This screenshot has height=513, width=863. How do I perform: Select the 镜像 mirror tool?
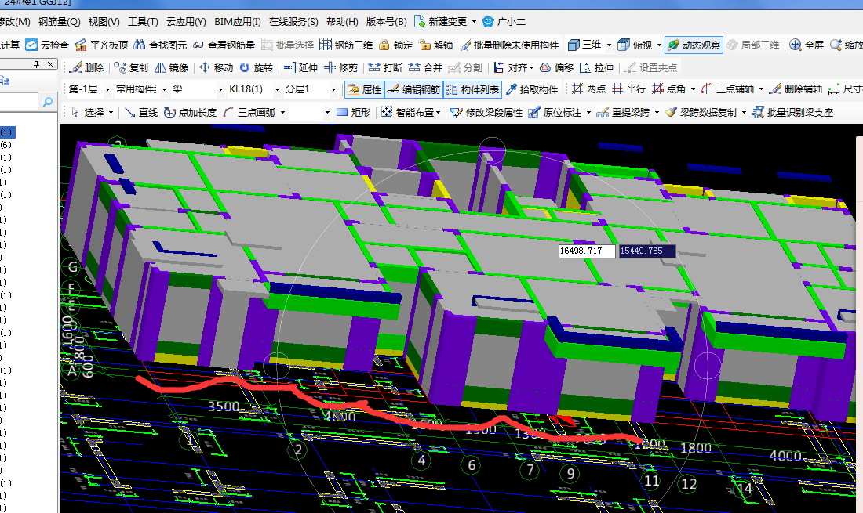click(x=171, y=67)
